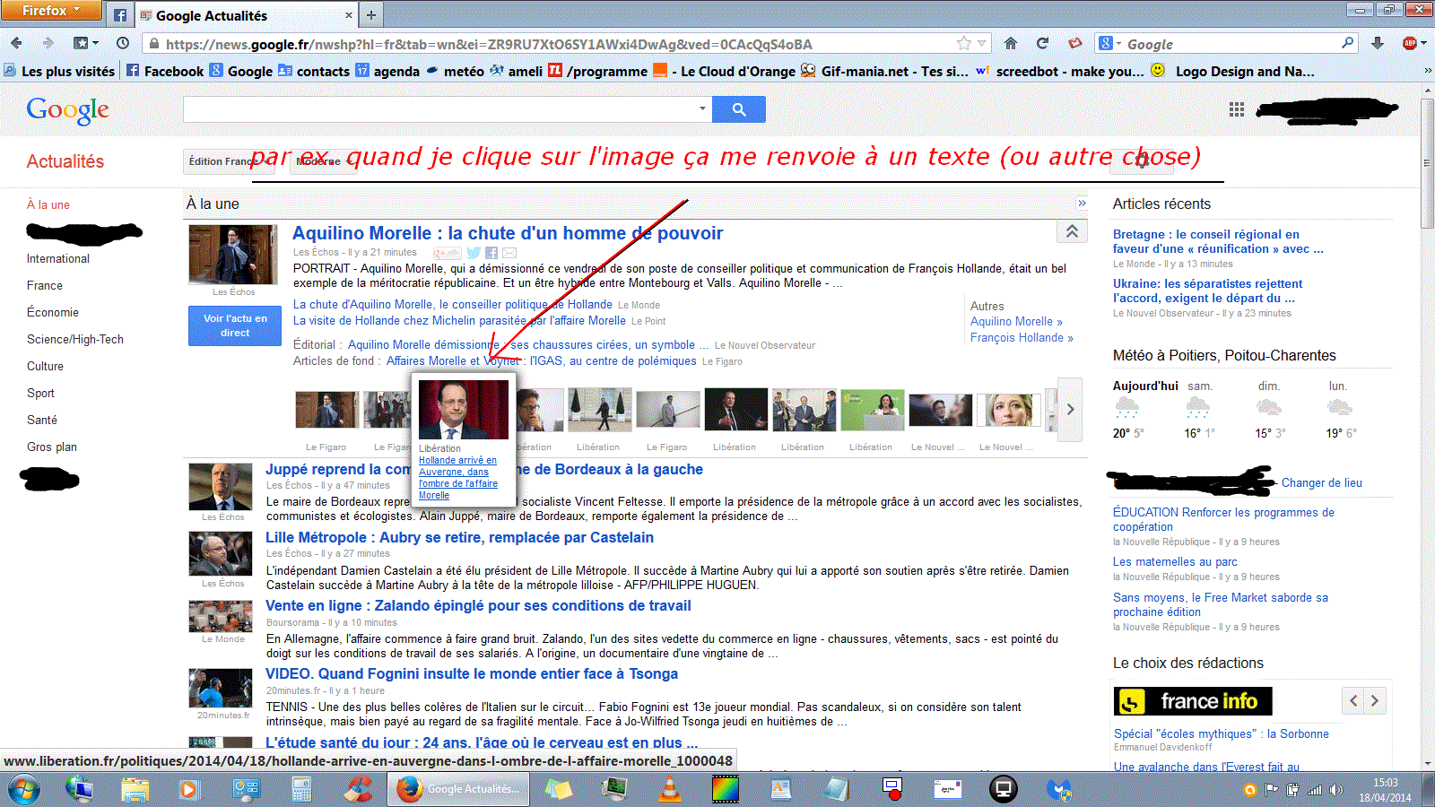Open Fognini VIDEO headline
1435x807 pixels.
[472, 673]
